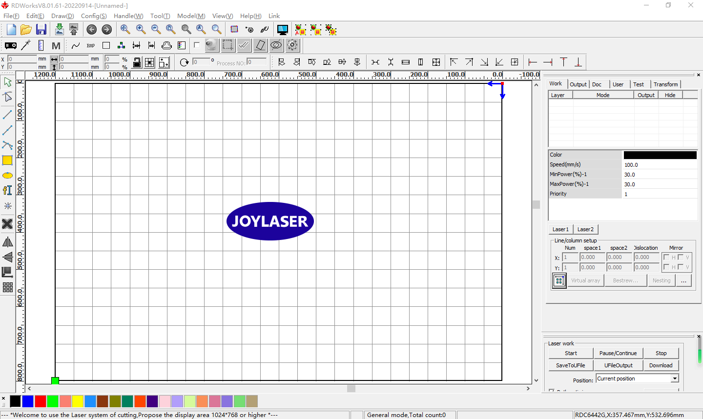
Task: Select the yellow rectangle drawing tool
Action: pos(7,160)
